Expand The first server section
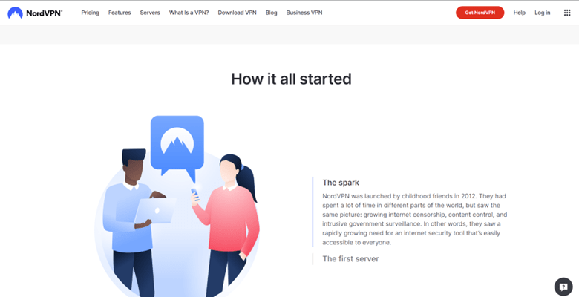The image size is (579, 297). pyautogui.click(x=350, y=259)
